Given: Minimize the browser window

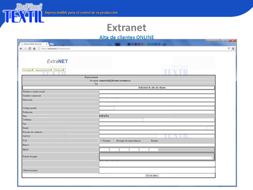Looking at the screenshot, I should pyautogui.click(x=223, y=41).
